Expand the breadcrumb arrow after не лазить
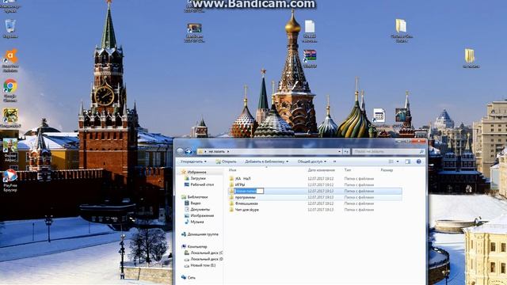507x285 pixels. coord(228,151)
